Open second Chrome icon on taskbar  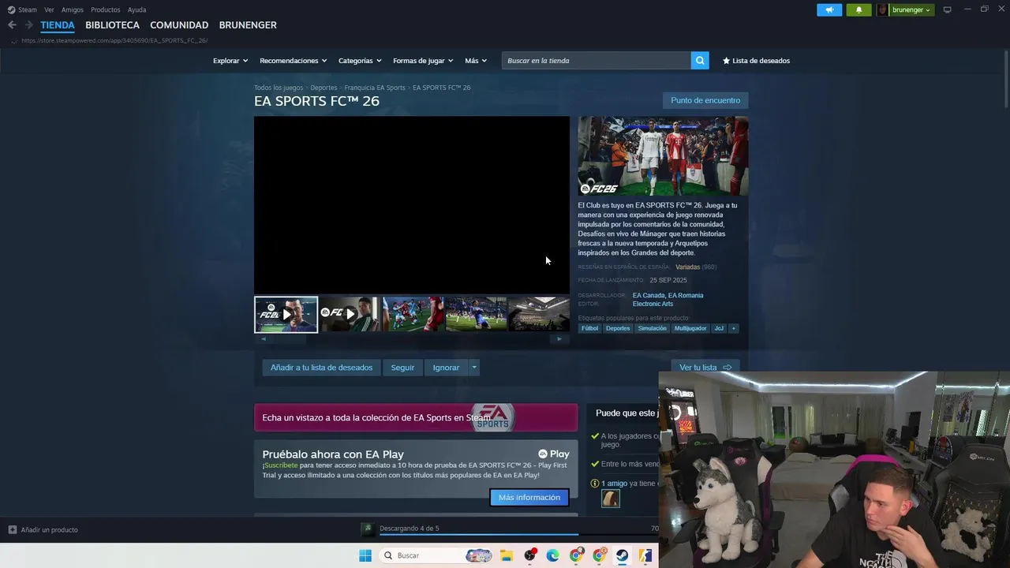pos(599,555)
